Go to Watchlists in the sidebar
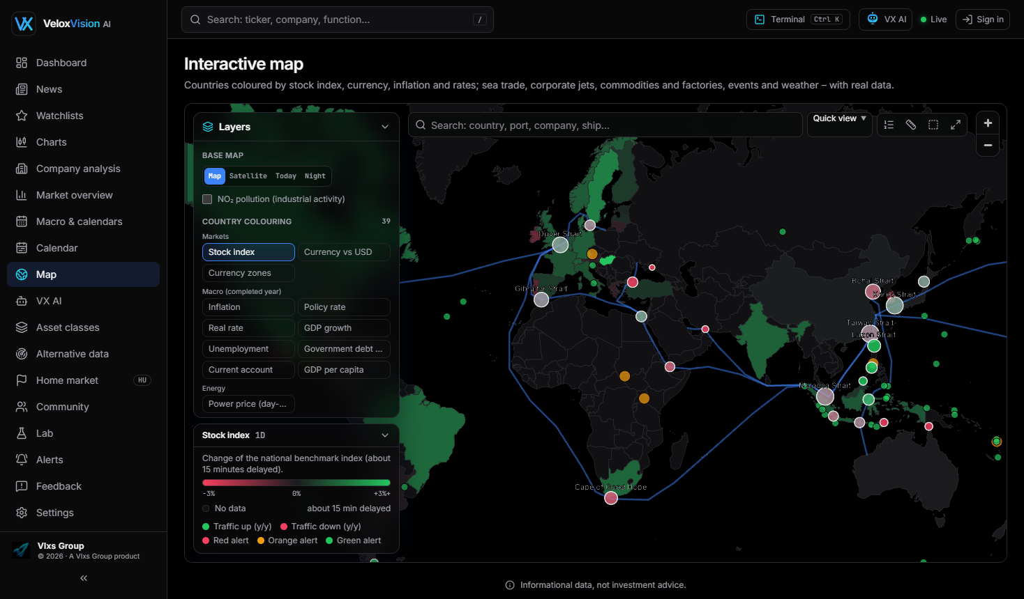The width and height of the screenshot is (1024, 599). pos(84,116)
